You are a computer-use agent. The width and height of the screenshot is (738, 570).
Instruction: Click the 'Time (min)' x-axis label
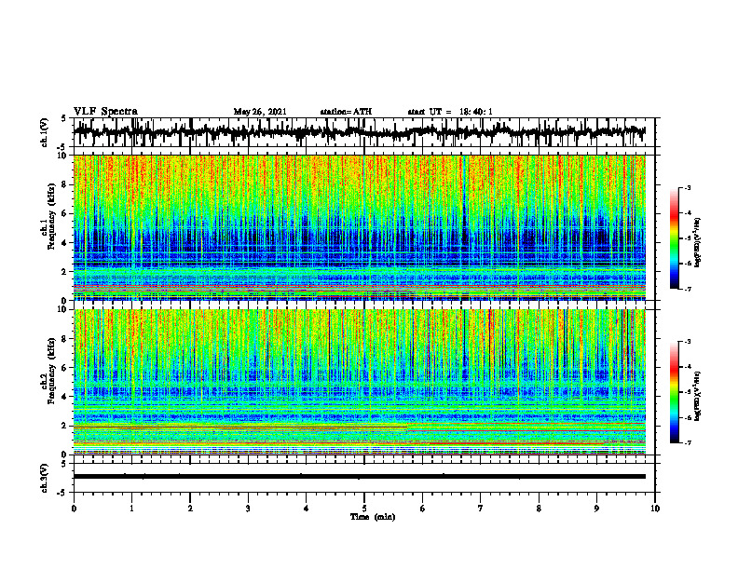point(373,517)
